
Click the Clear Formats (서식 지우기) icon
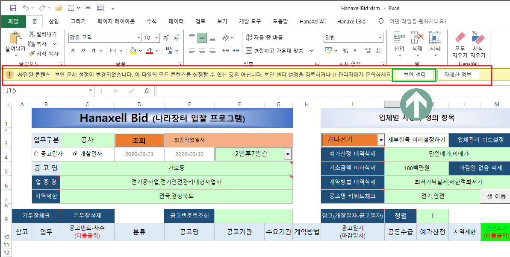(478, 38)
